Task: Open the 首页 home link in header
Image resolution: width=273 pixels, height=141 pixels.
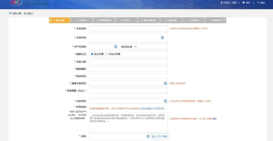Action: tap(246, 3)
